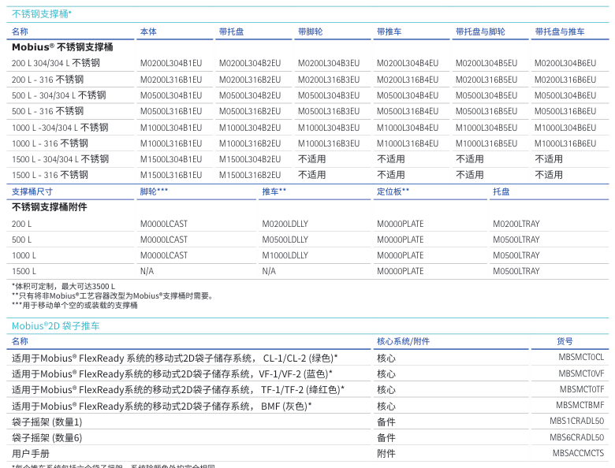Select catalog number MBS6CRADL50

(576, 437)
